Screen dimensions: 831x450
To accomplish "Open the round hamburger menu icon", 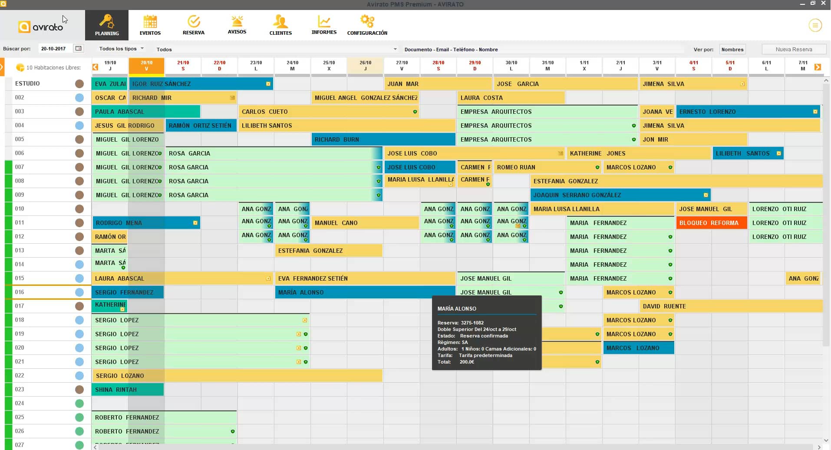I will tap(815, 26).
